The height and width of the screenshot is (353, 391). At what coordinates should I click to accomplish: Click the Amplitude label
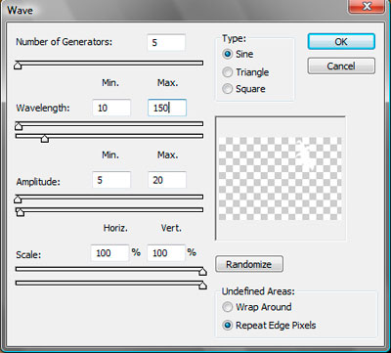pos(38,181)
